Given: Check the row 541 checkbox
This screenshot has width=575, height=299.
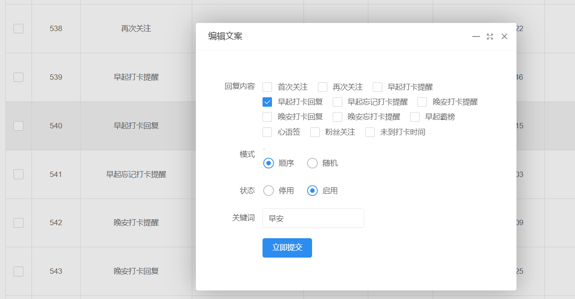Looking at the screenshot, I should (x=18, y=174).
